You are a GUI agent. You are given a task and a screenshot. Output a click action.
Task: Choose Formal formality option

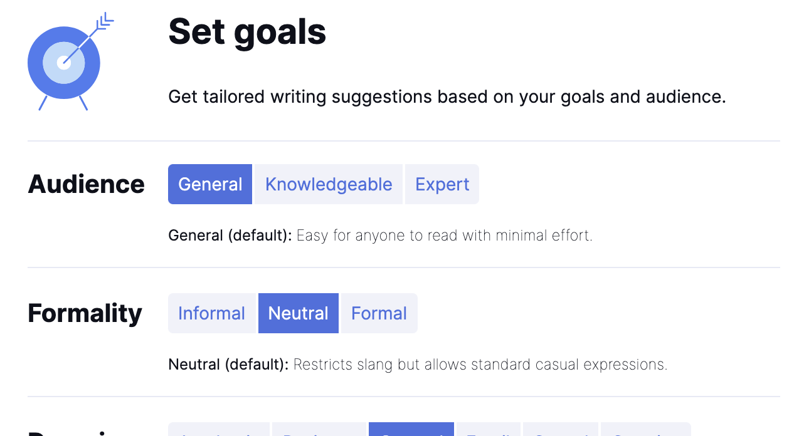point(379,313)
